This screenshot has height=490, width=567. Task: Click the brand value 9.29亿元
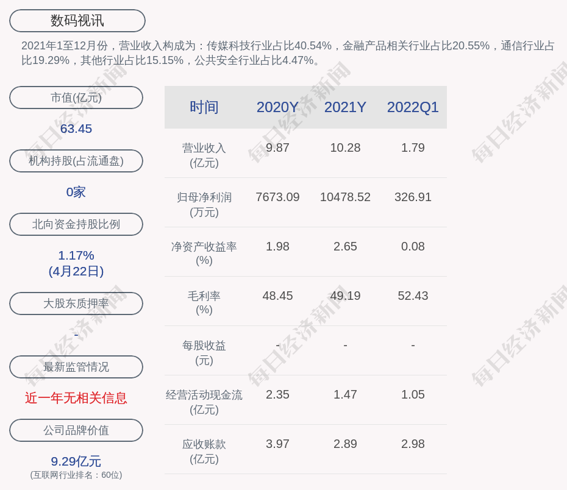76,461
